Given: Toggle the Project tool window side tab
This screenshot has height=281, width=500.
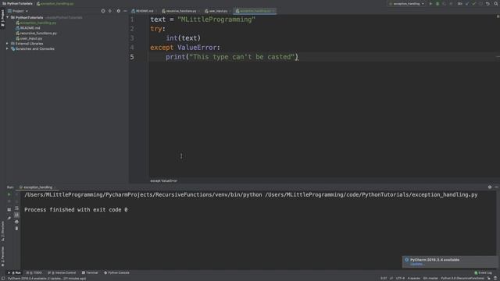Looking at the screenshot, I should tap(2, 18).
